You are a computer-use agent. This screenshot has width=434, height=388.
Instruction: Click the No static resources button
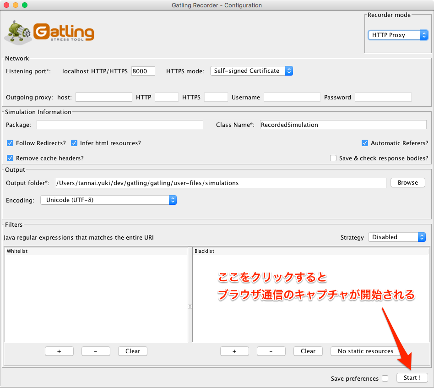[x=365, y=351]
